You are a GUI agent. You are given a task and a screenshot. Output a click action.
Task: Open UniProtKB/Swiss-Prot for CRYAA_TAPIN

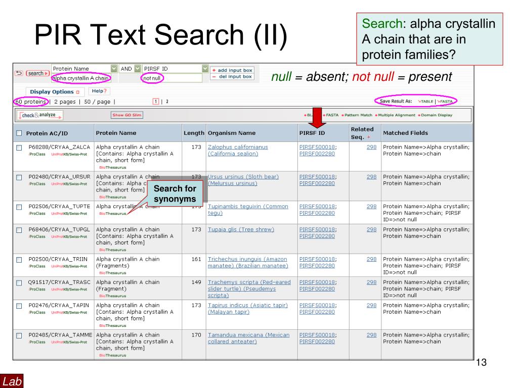pyautogui.click(x=69, y=312)
